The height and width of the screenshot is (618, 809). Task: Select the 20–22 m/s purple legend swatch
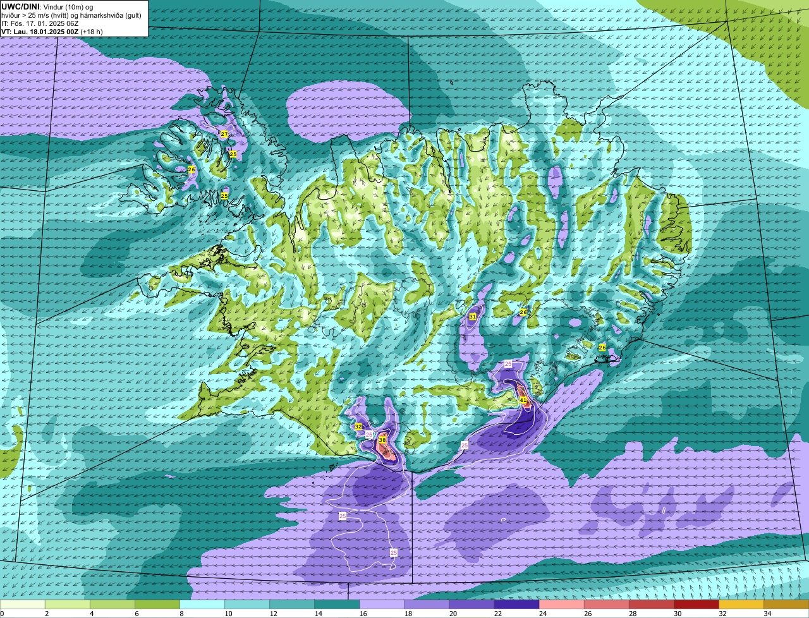[471, 605]
